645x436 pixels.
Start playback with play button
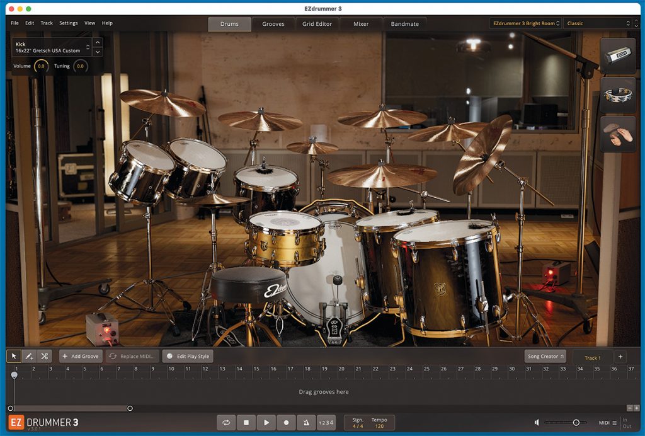[266, 422]
